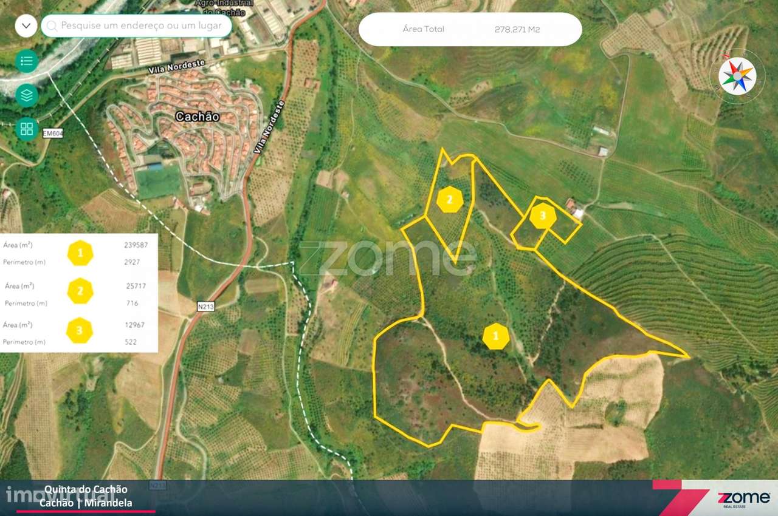Open the grid view icon
Image resolution: width=778 pixels, height=516 pixels.
coord(26,130)
